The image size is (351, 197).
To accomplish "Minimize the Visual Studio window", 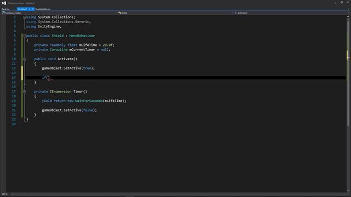I will [x=335, y=3].
